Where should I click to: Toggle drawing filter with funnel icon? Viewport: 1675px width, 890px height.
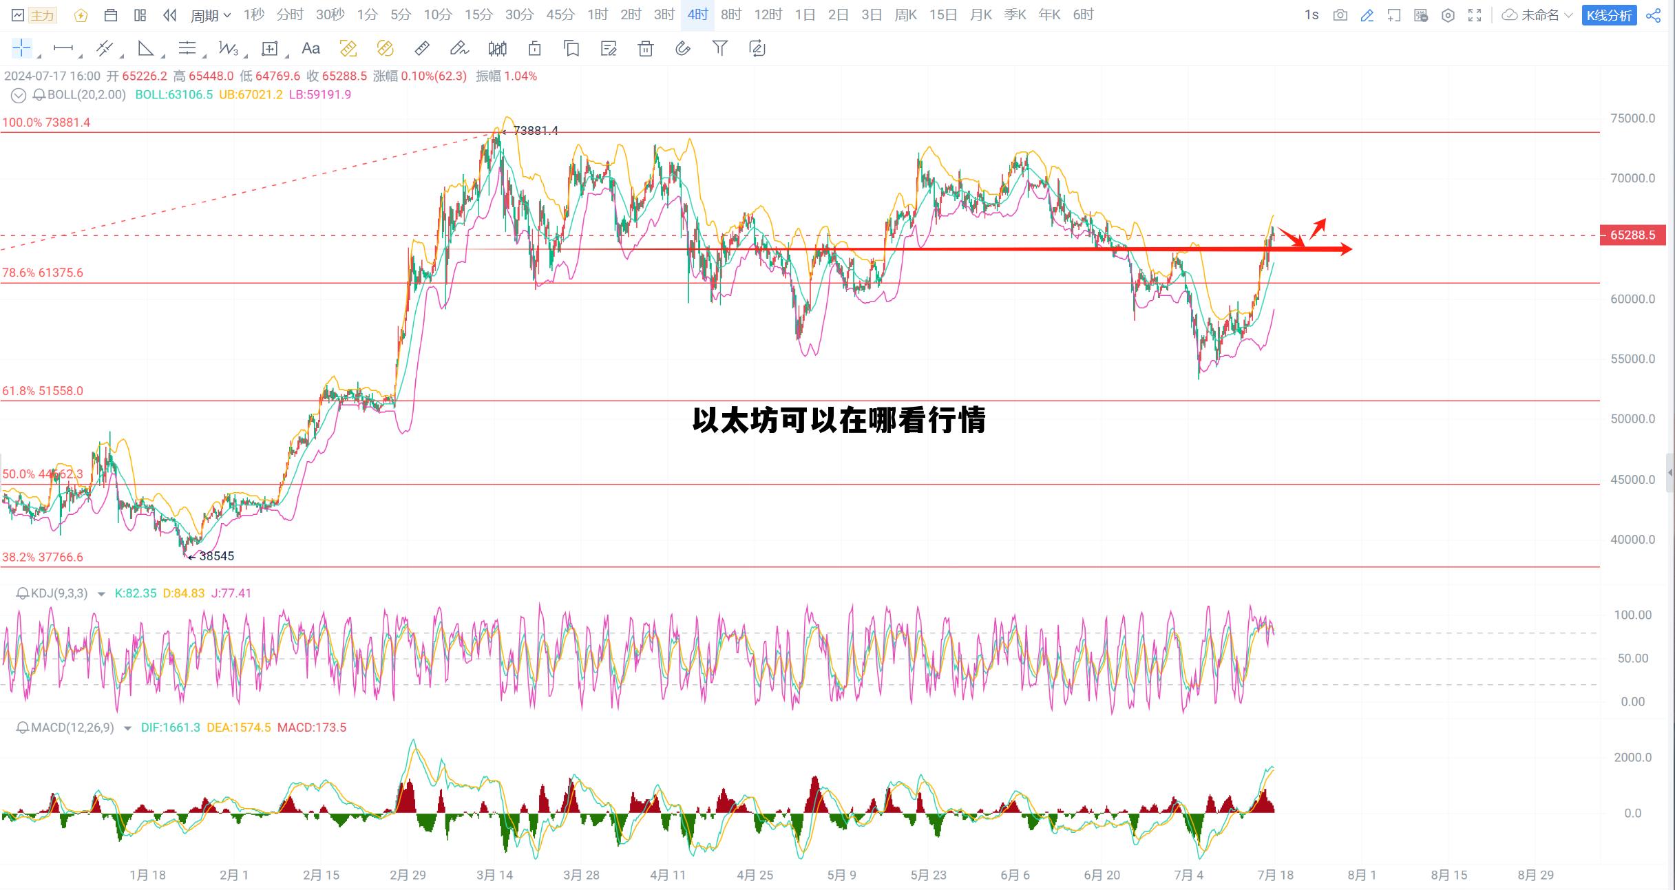click(x=720, y=48)
